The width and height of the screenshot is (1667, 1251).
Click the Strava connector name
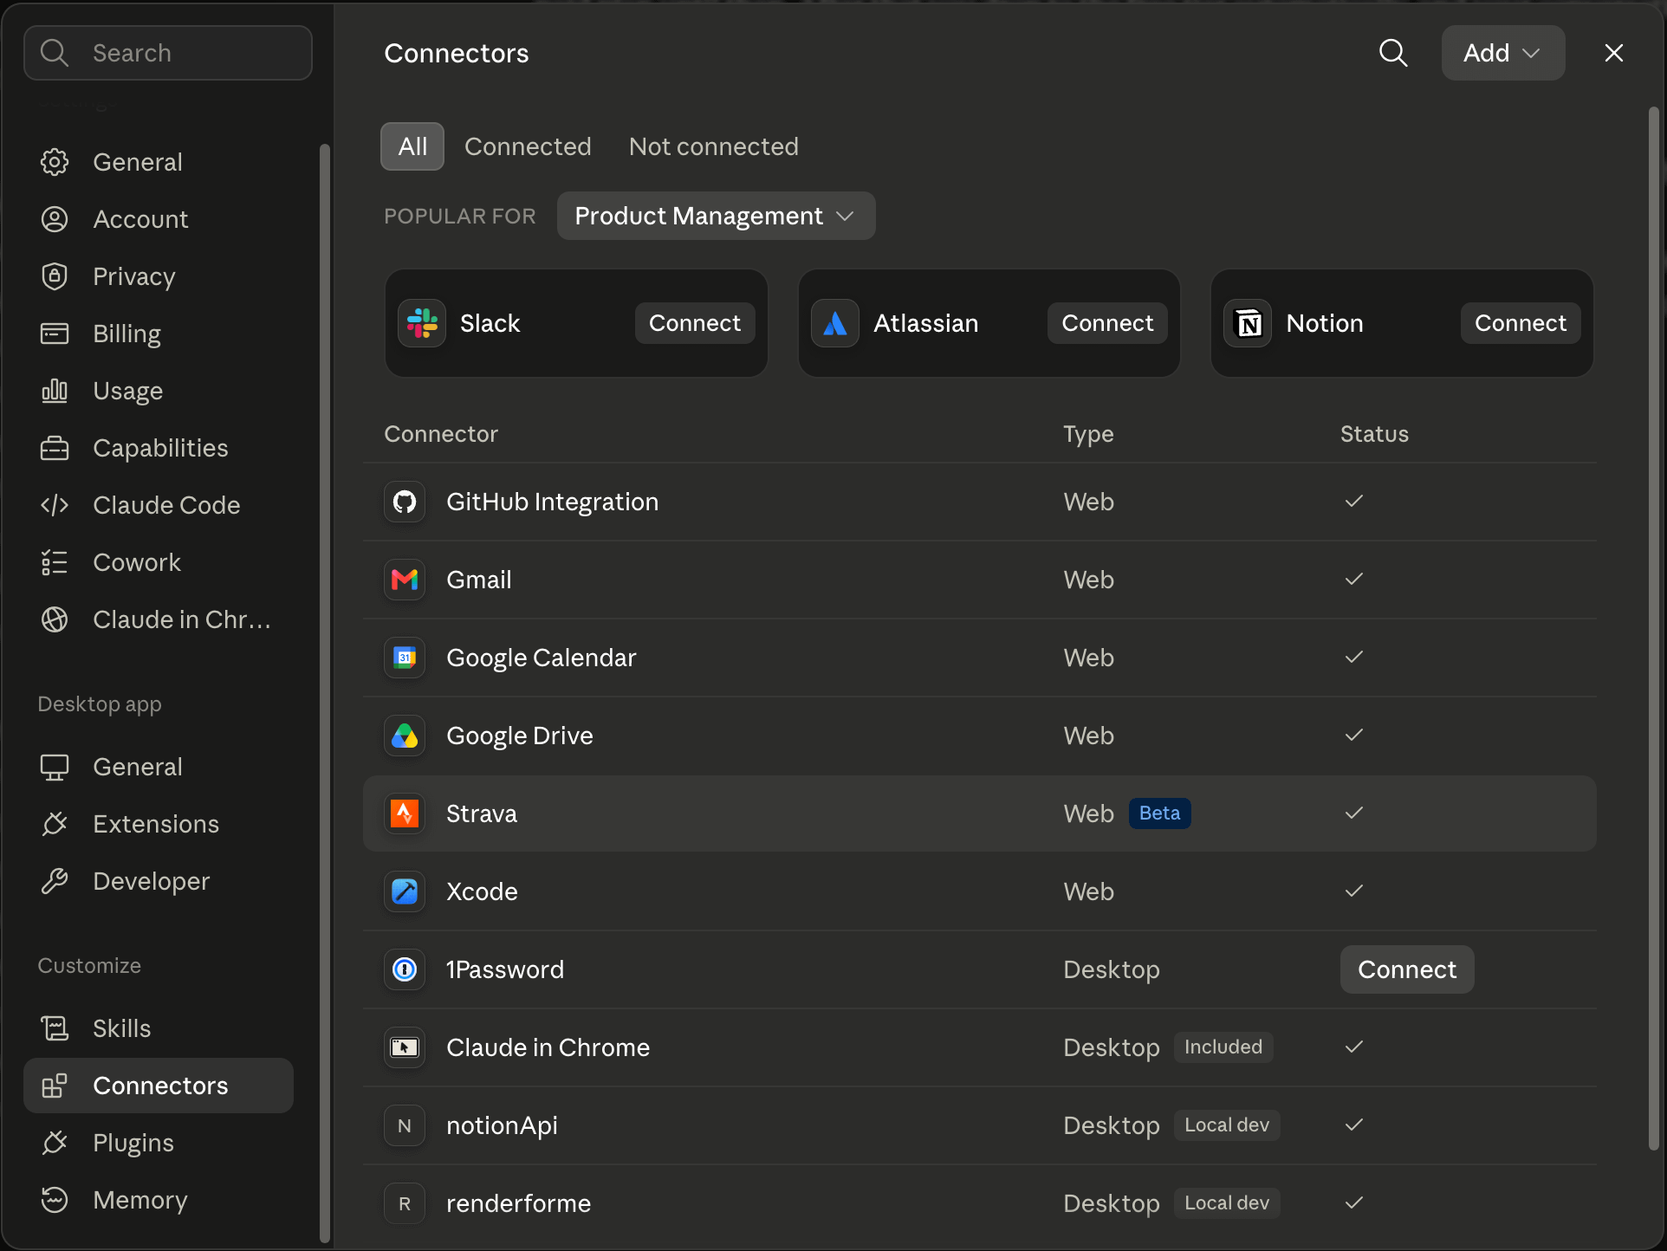(x=482, y=813)
